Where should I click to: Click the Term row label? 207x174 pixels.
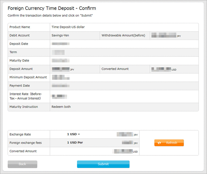pos(13,52)
